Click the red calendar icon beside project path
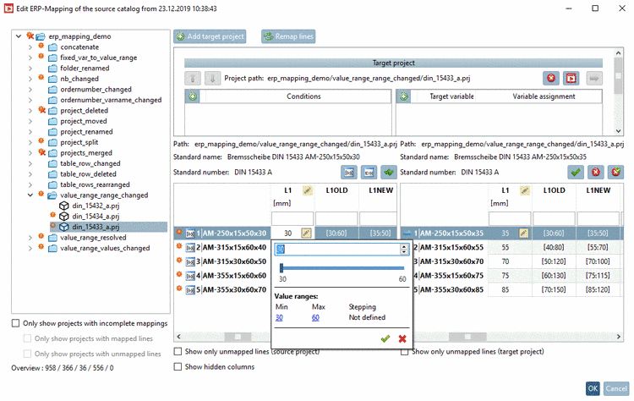This screenshot has width=634, height=401. click(571, 78)
